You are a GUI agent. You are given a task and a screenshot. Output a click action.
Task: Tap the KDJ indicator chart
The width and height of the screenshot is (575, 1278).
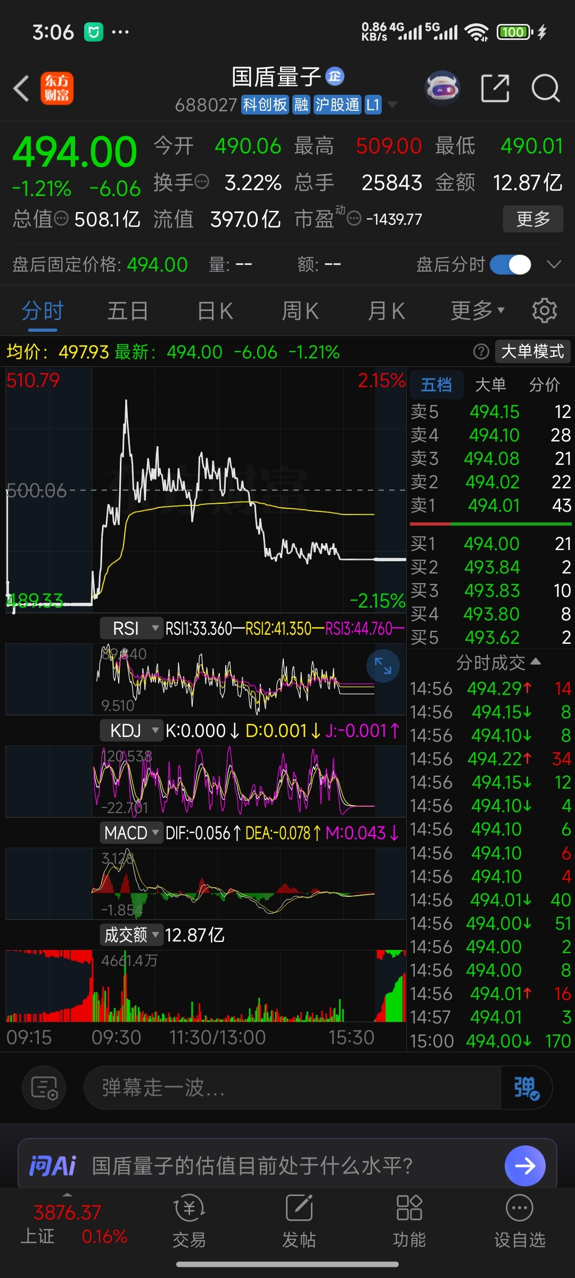pos(206,781)
